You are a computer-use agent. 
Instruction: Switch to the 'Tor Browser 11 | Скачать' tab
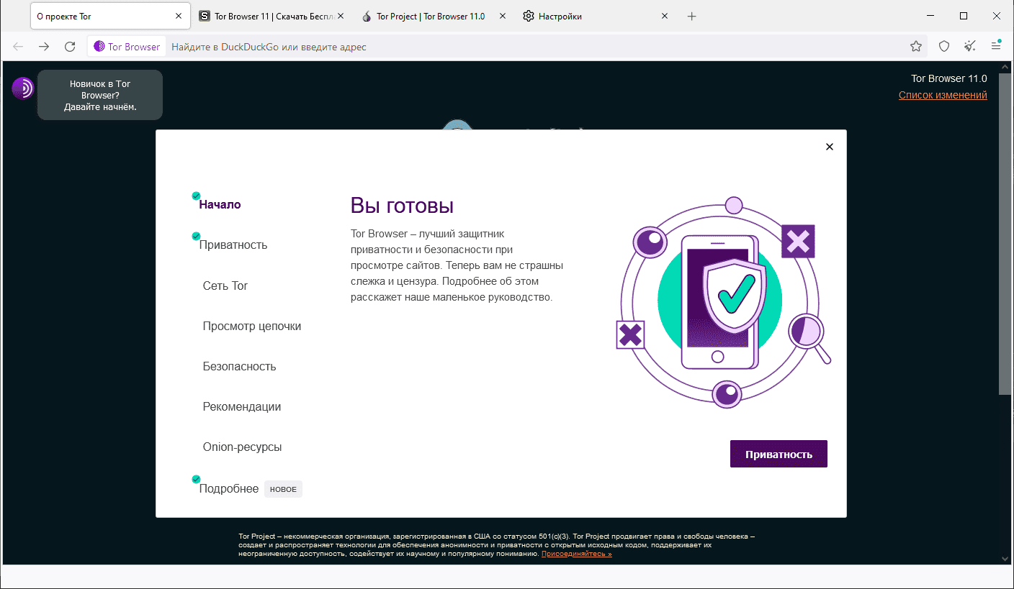[x=272, y=17]
